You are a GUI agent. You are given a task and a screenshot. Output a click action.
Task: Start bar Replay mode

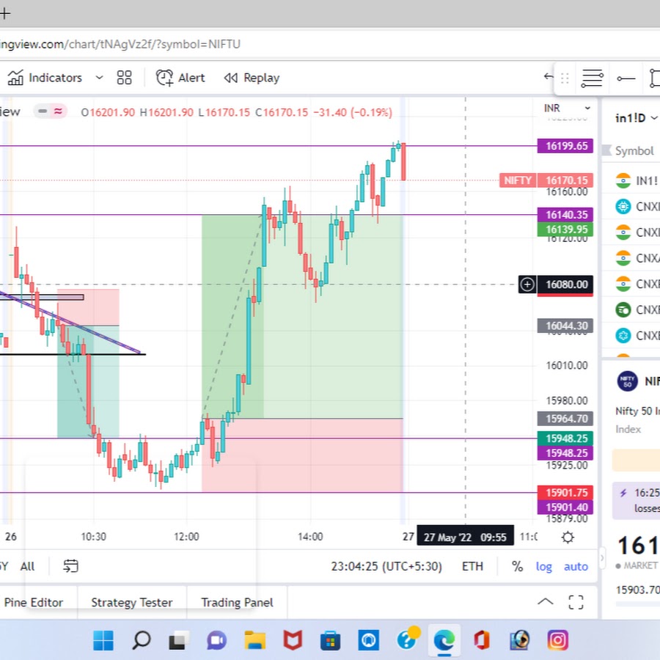tap(252, 78)
